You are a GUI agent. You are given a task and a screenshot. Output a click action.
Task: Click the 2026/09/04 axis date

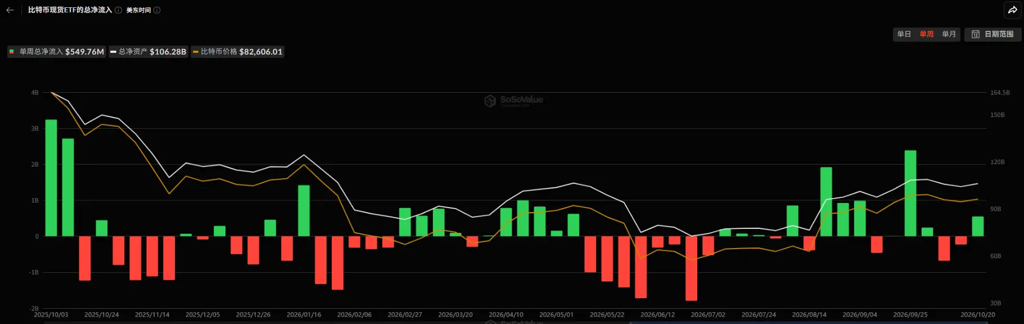860,315
